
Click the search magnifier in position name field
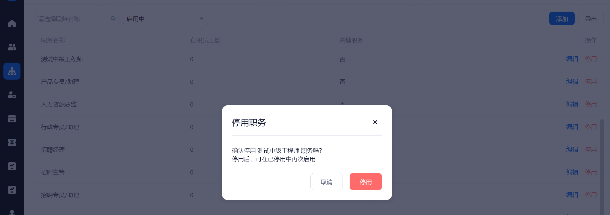pos(113,18)
